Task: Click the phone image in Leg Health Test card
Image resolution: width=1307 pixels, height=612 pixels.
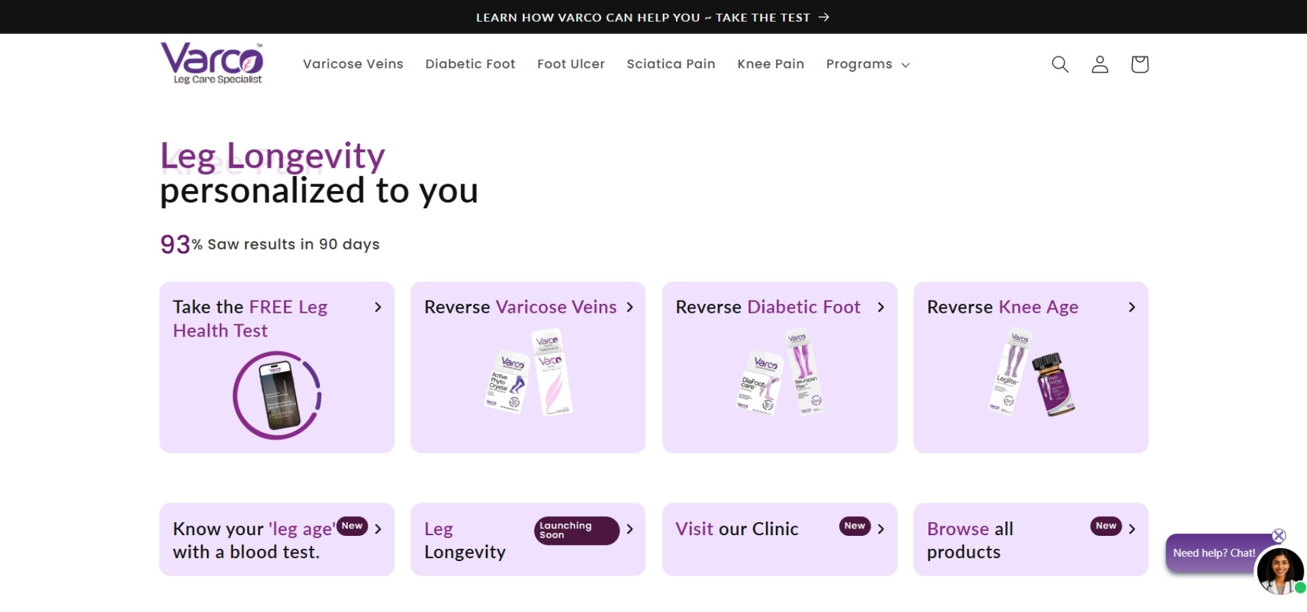Action: coord(277,395)
